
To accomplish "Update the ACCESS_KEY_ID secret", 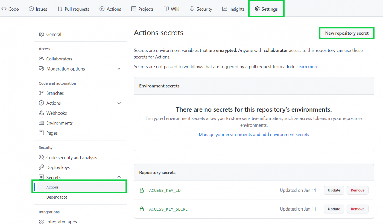I will click(334, 190).
